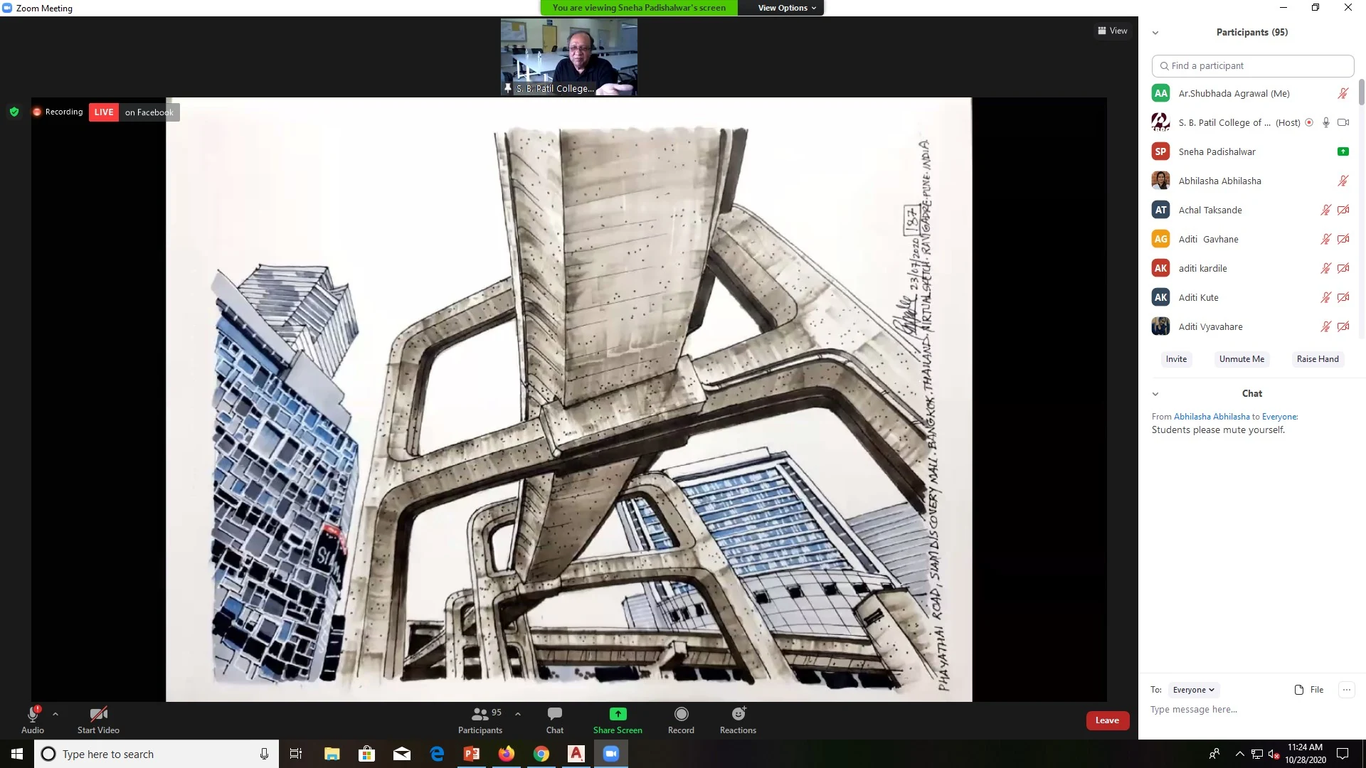Open the Reactions emoji icon
1366x768 pixels.
[x=738, y=714]
